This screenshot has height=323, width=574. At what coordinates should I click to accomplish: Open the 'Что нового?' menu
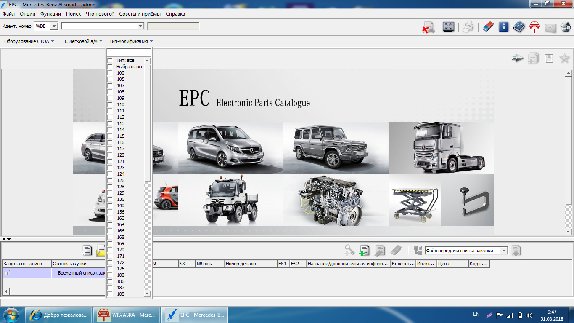pos(100,14)
